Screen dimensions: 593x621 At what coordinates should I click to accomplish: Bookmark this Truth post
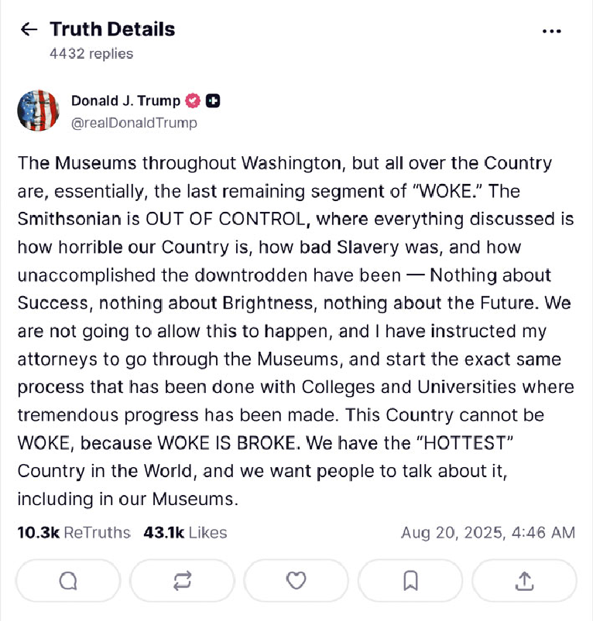410,580
